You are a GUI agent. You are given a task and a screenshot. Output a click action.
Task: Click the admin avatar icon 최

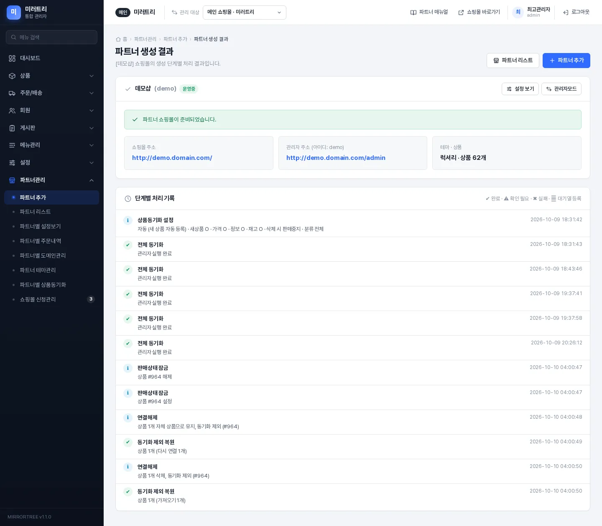[518, 13]
